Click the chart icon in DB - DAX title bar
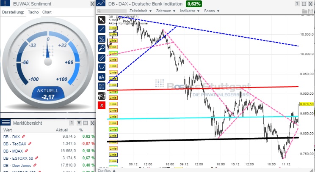The image size is (315, 172). (x=100, y=3)
